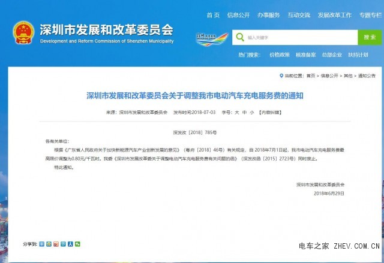Share to WeChat green icon

[x=77, y=244]
